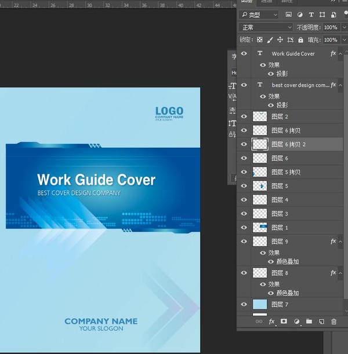Screen dimensions: 348x354
Task: Open opacity 不透明度 slider arrow
Action: [x=344, y=27]
